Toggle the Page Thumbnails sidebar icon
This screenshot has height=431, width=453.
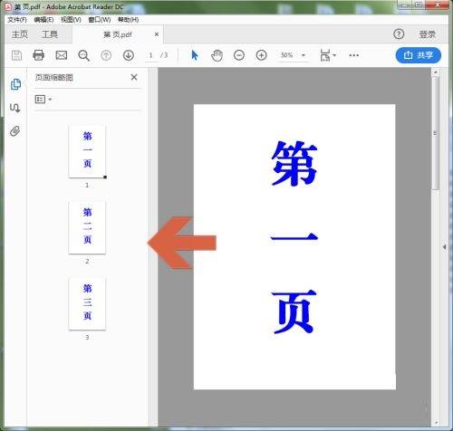pyautogui.click(x=15, y=84)
